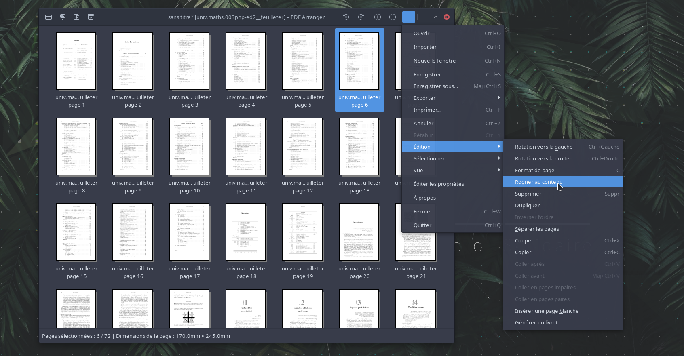Click the save document icon in header
This screenshot has width=684, height=356.
77,17
